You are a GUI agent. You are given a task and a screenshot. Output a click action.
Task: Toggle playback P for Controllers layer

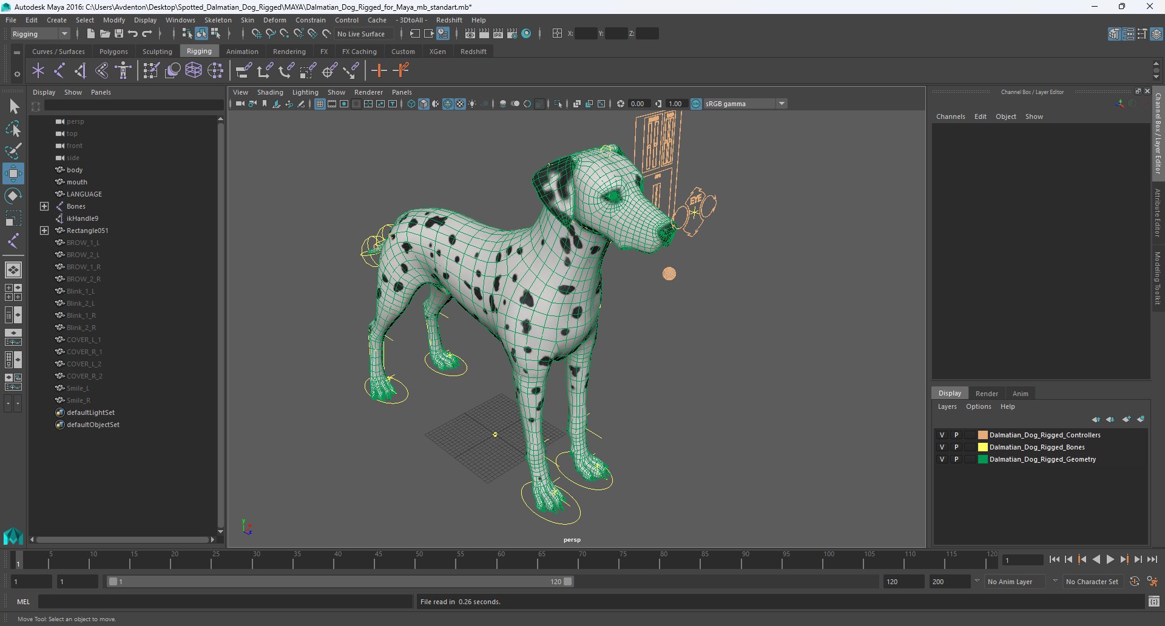pos(956,435)
